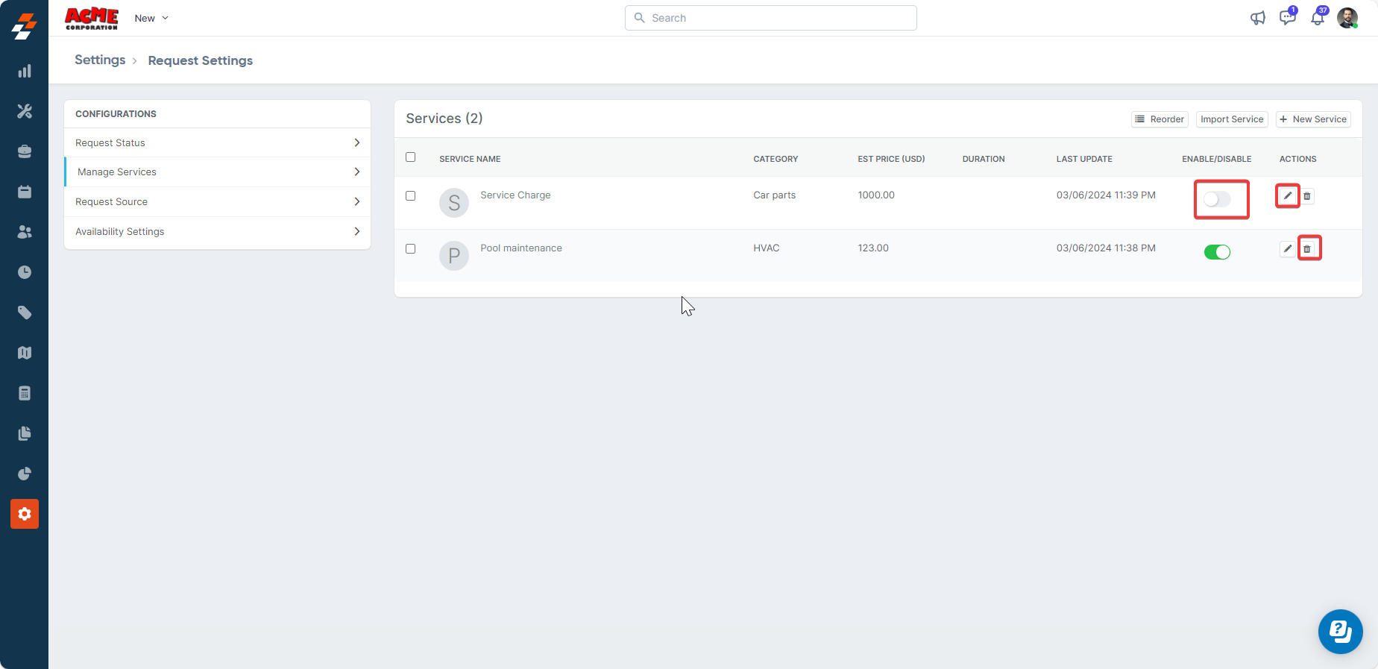This screenshot has height=669, width=1378.
Task: Focus the Search field
Action: [x=771, y=18]
